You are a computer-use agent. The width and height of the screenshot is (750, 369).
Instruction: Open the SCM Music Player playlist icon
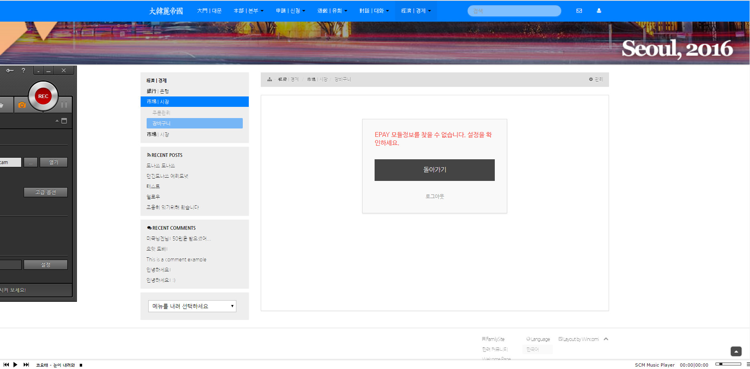pos(748,364)
